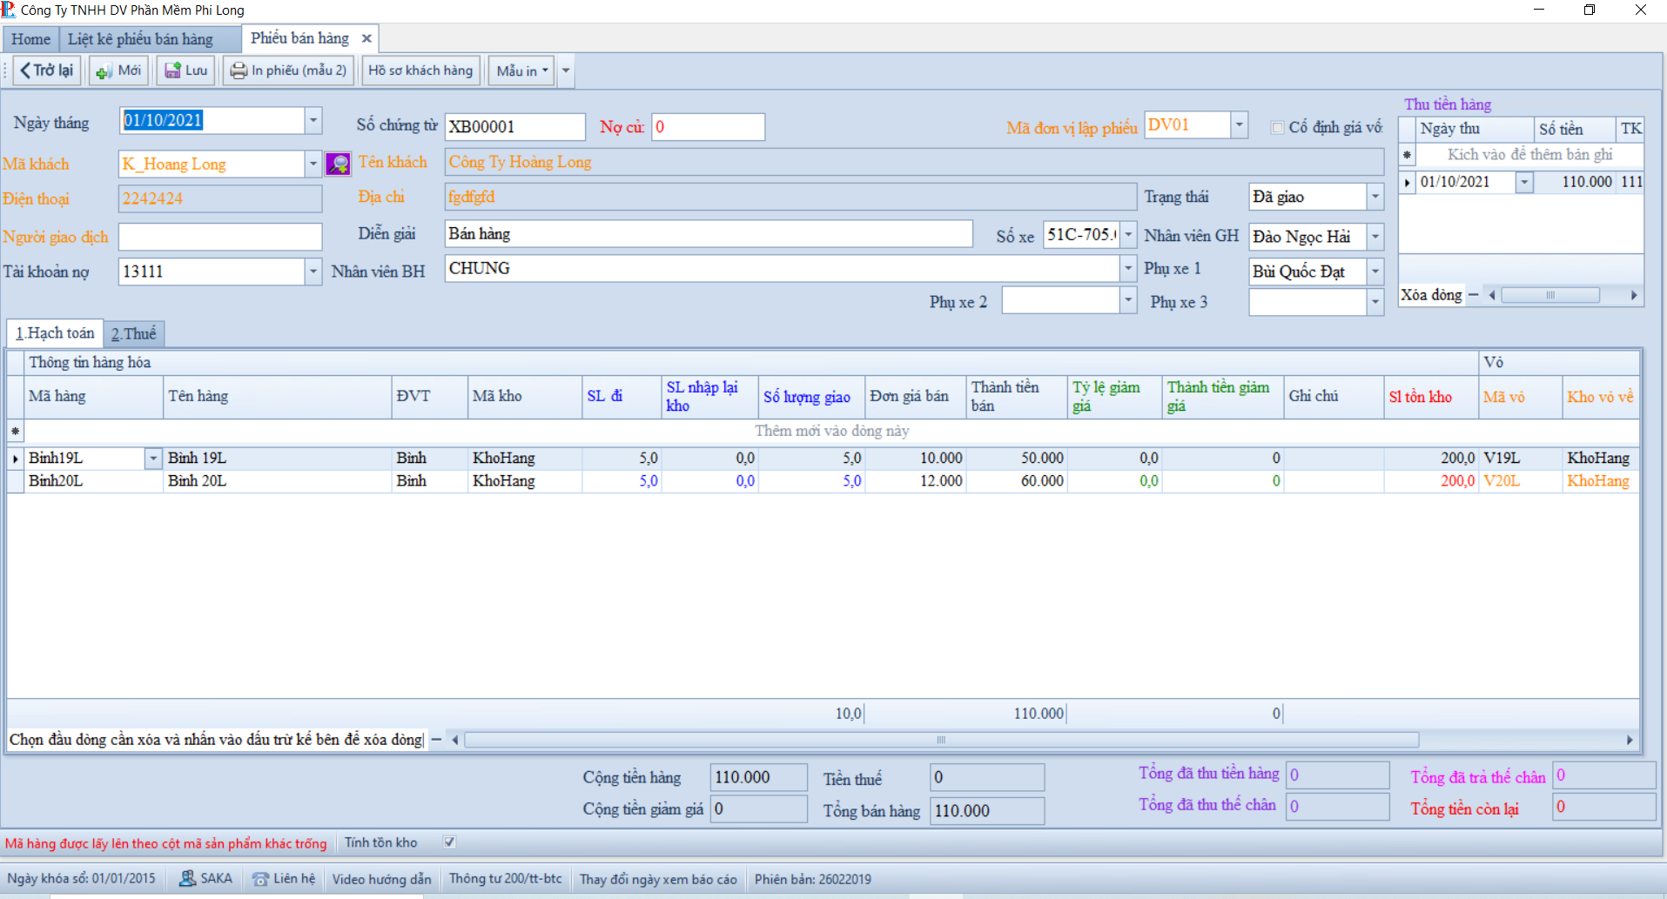
Task: Create a new voucher with Mới
Action: pos(119,70)
